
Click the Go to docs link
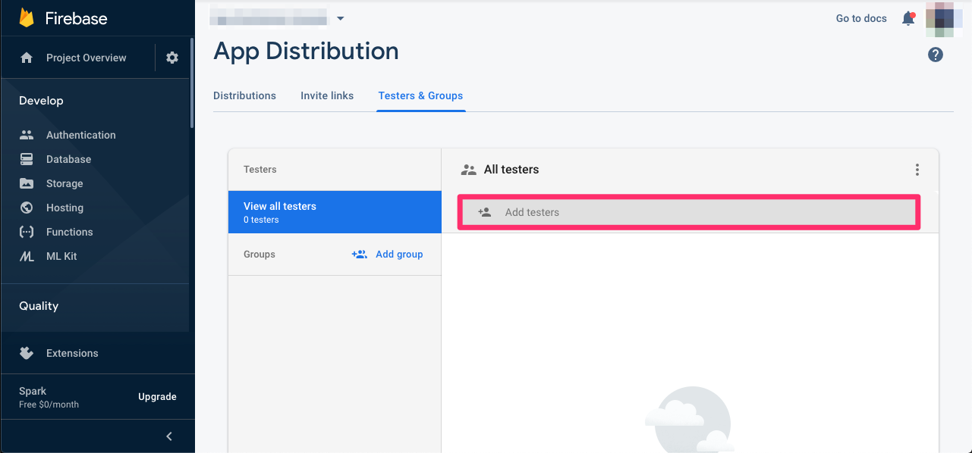(x=861, y=18)
